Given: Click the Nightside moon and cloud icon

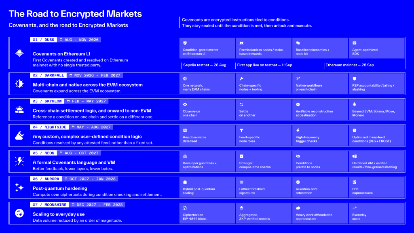Looking at the screenshot, I should tap(19, 136).
